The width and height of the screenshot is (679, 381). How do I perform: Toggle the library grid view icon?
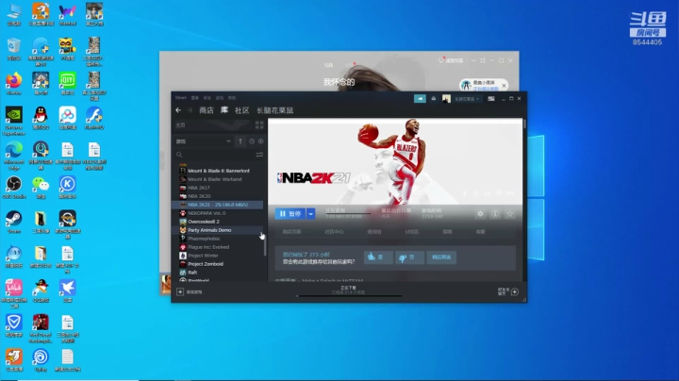click(259, 125)
